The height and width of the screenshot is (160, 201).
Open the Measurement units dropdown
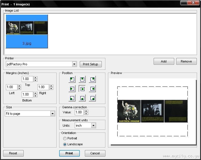click(x=93, y=126)
